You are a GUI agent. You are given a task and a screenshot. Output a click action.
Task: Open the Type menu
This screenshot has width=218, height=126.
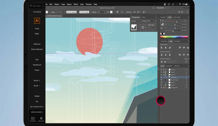click(x=63, y=4)
